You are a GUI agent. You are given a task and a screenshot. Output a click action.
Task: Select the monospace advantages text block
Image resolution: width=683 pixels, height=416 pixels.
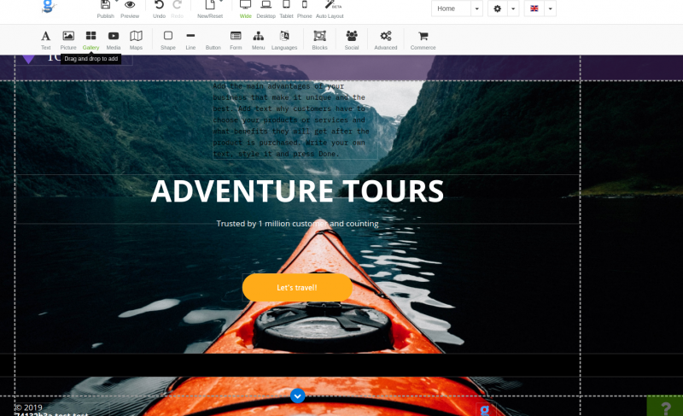pos(295,120)
